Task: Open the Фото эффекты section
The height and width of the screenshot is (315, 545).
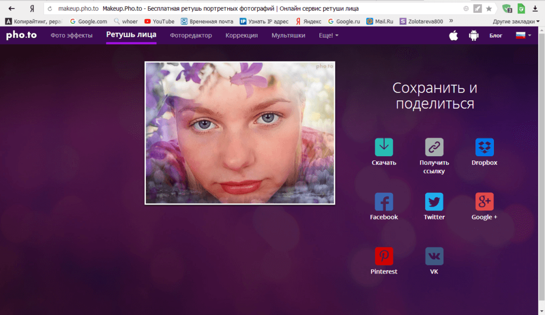Action: click(x=72, y=36)
